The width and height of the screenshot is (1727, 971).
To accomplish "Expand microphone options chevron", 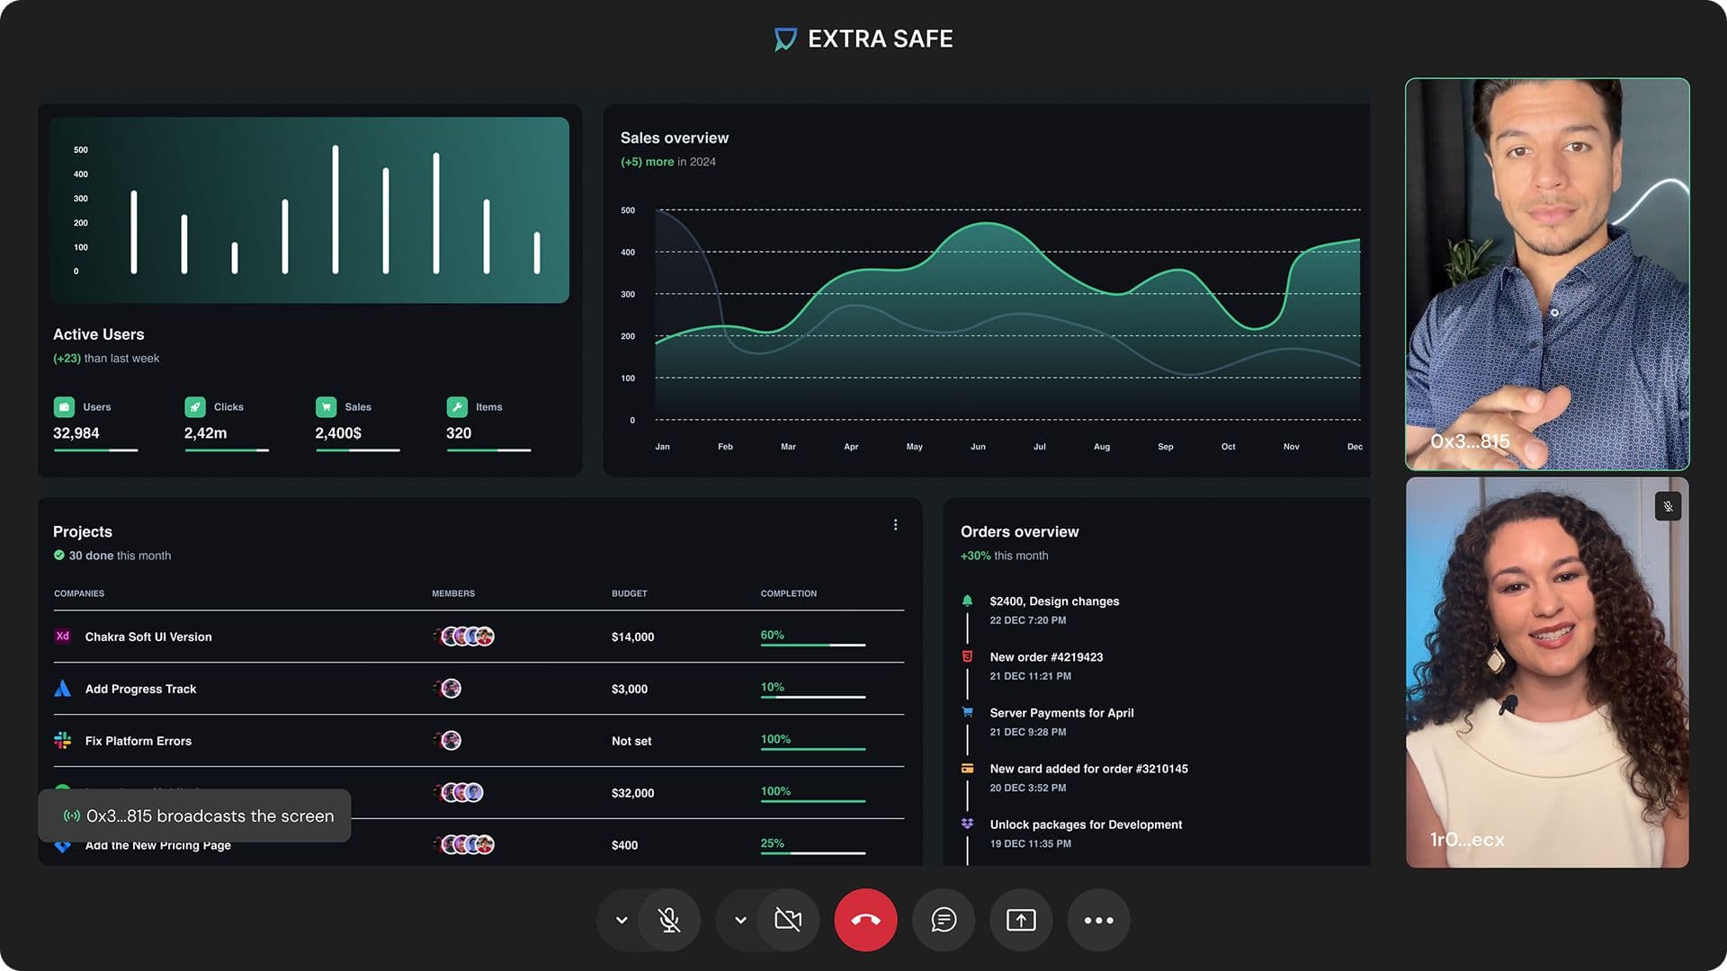I will [x=622, y=920].
